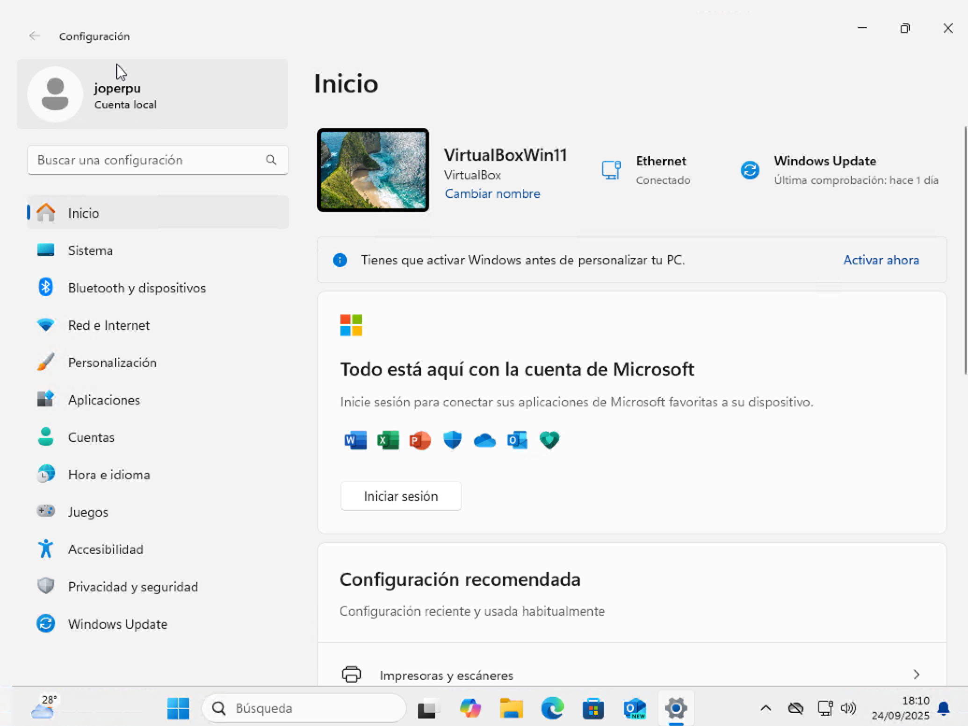Open Windows Update icon in sidebar
The width and height of the screenshot is (968, 726).
46,624
